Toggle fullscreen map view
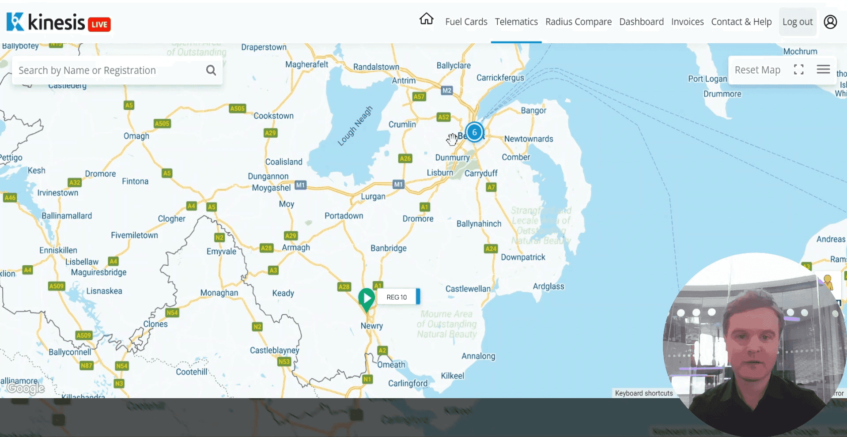This screenshot has width=847, height=437. click(798, 70)
